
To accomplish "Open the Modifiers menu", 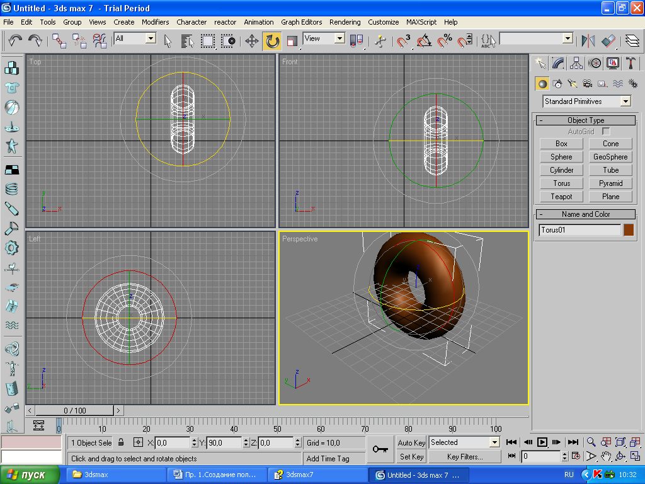I will 155,22.
